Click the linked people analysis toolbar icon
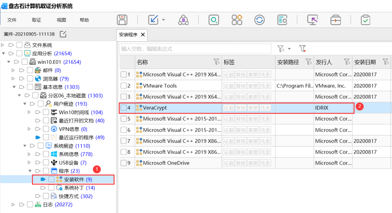This screenshot has height=213, width=392. pyautogui.click(x=183, y=20)
